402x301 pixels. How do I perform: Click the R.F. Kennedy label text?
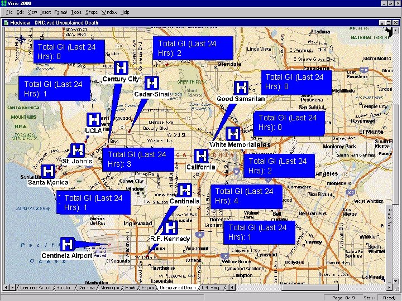(x=170, y=239)
